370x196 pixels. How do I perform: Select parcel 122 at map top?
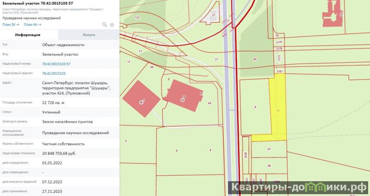click(137, 17)
